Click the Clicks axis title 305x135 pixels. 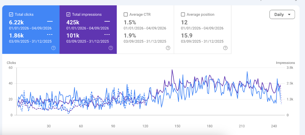pyautogui.click(x=11, y=63)
